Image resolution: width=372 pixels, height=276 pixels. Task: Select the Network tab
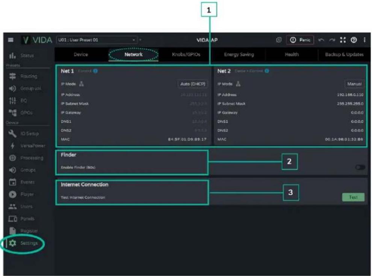(133, 54)
